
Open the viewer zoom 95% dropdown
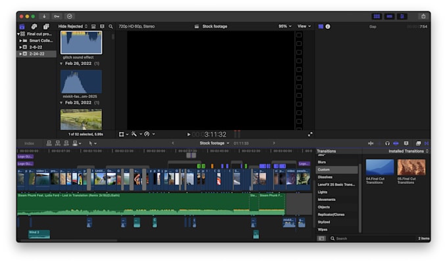coord(285,26)
